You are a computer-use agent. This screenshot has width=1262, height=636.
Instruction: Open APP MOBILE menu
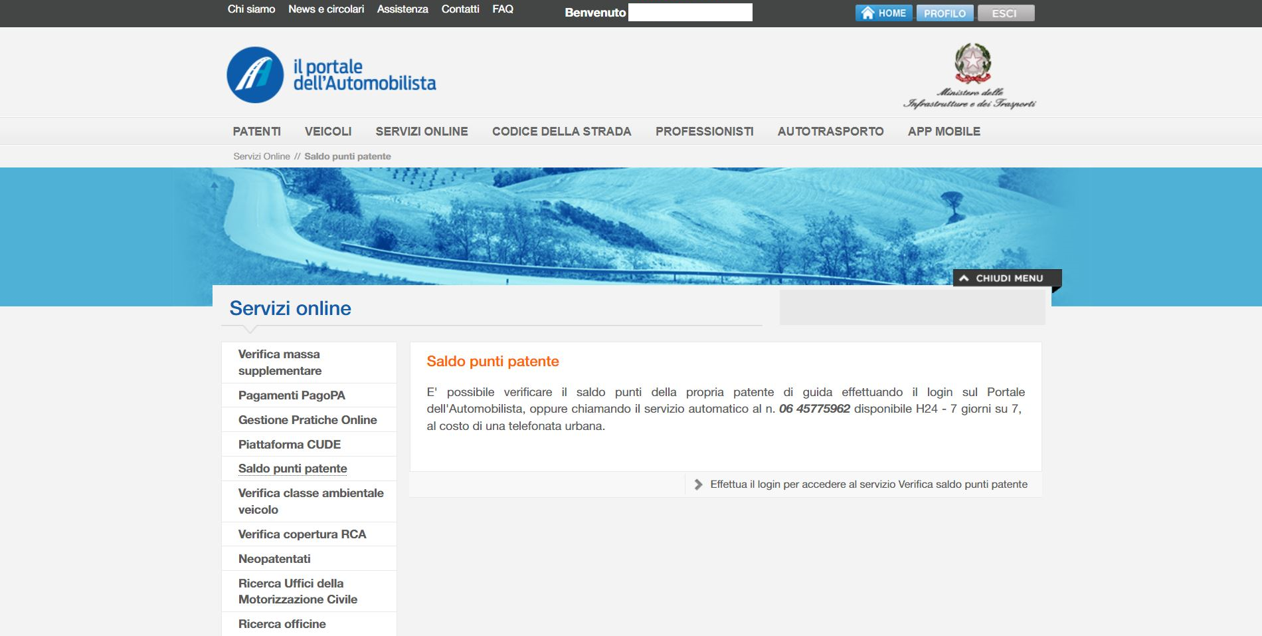tap(944, 132)
